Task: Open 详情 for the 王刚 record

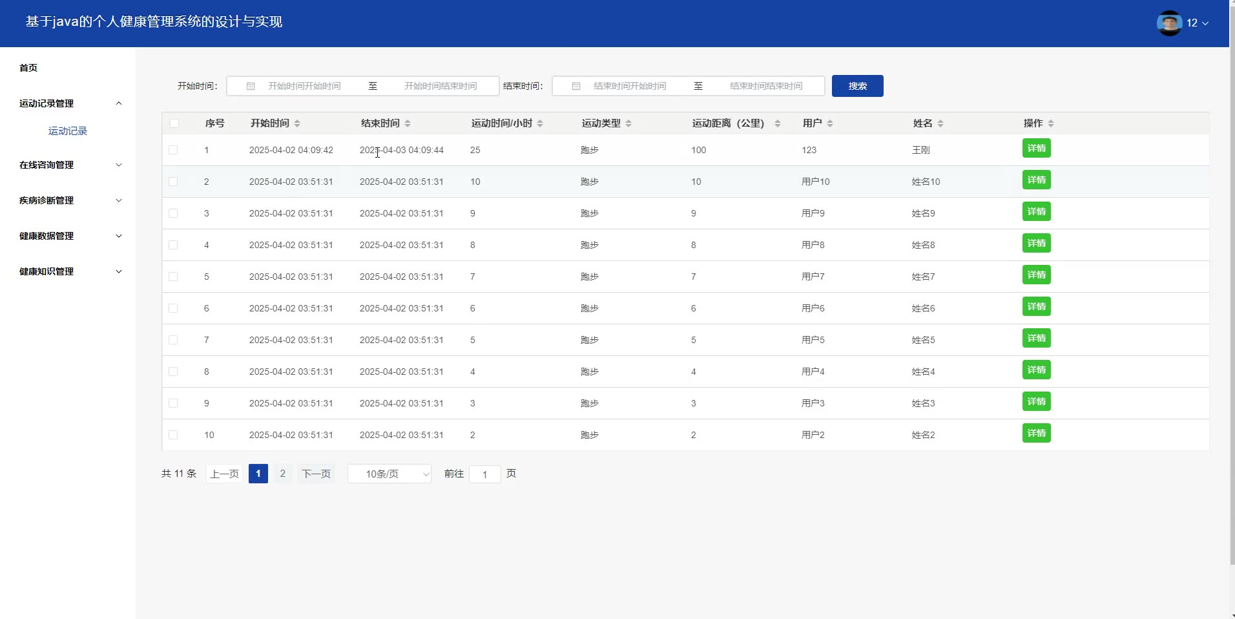Action: point(1036,149)
